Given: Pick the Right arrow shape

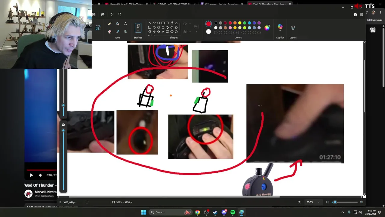Looking at the screenshot, I should tap(168, 27).
